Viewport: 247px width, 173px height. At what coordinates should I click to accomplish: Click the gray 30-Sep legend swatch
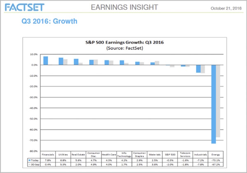click(29, 164)
